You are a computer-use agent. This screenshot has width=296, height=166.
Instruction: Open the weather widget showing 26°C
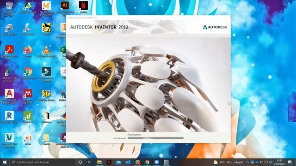point(228,162)
